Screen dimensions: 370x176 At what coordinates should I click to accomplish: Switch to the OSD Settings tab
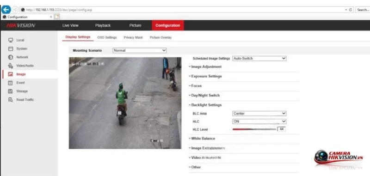[107, 37]
